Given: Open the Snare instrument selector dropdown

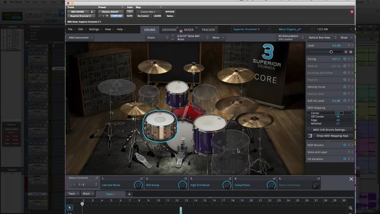Looking at the screenshot, I should [158, 38].
